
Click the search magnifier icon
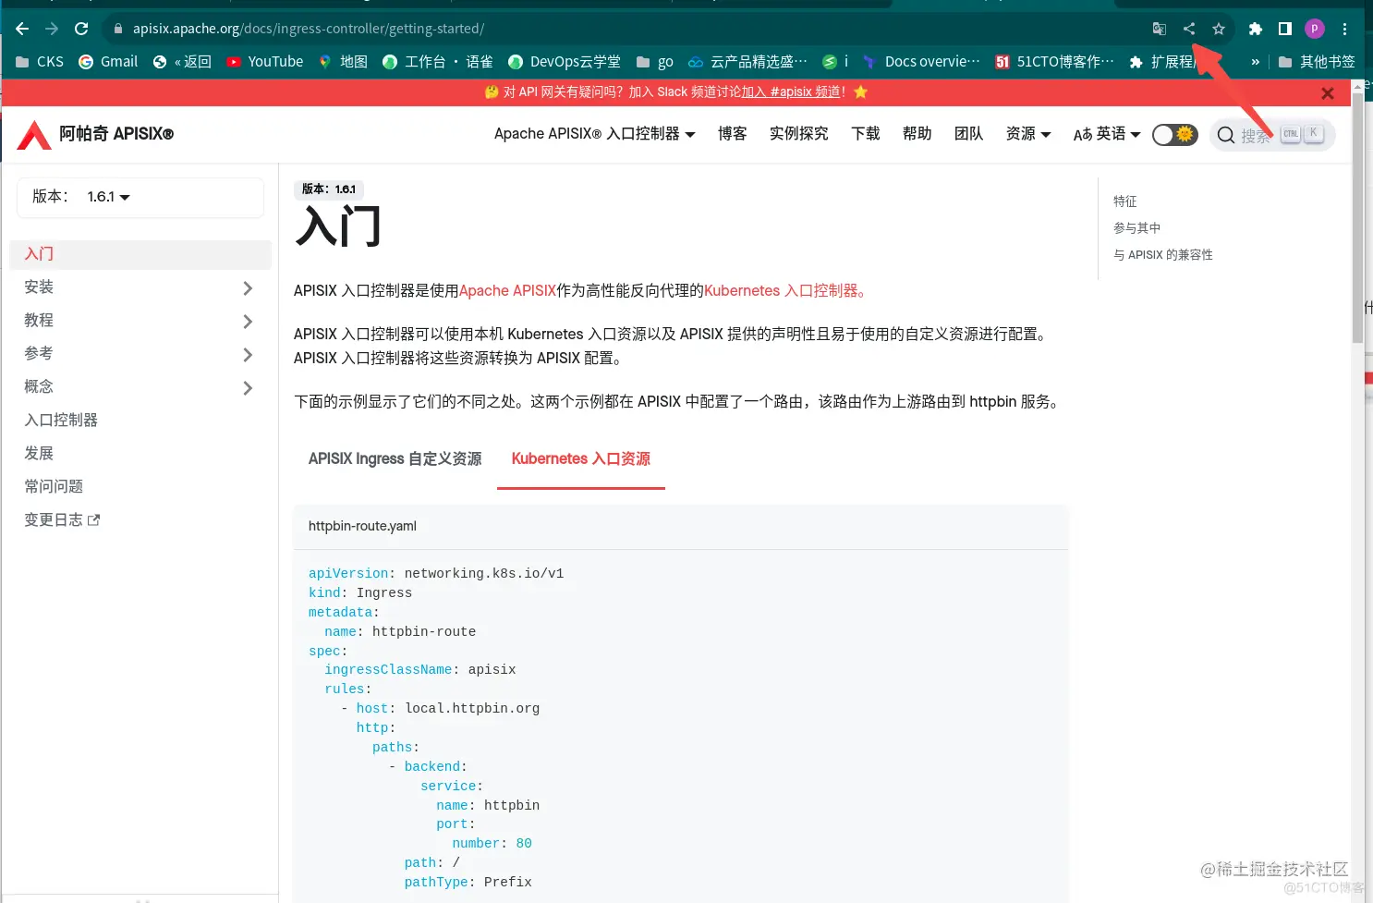1226,135
